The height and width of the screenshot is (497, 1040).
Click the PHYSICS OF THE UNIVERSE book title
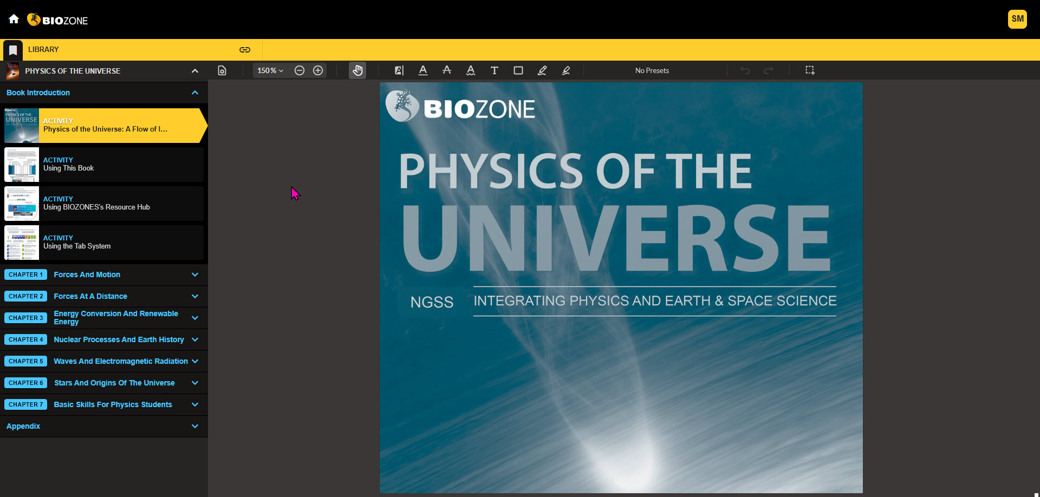(x=73, y=71)
